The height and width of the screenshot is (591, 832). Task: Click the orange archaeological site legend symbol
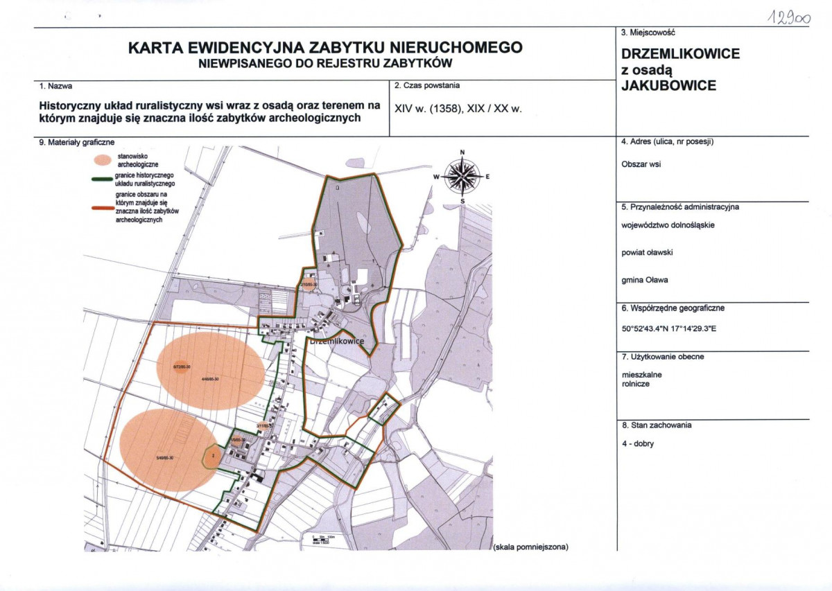pyautogui.click(x=103, y=160)
